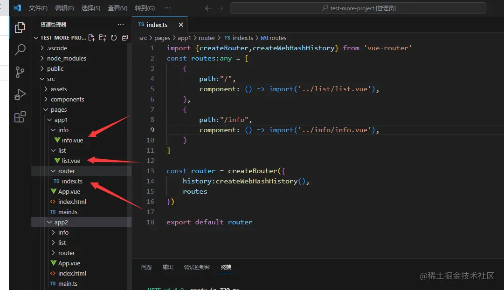Switch to the 调试控制台 panel tab

click(x=197, y=267)
